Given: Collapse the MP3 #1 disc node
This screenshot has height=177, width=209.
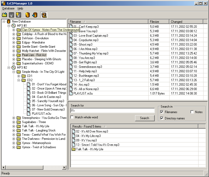Looking at the screenshot, I should pyautogui.click(x=9, y=26).
